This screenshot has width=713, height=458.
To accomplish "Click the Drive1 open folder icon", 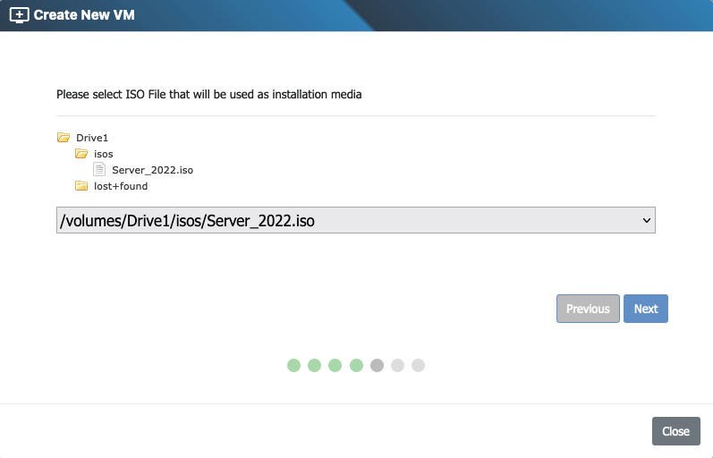I will click(x=64, y=138).
